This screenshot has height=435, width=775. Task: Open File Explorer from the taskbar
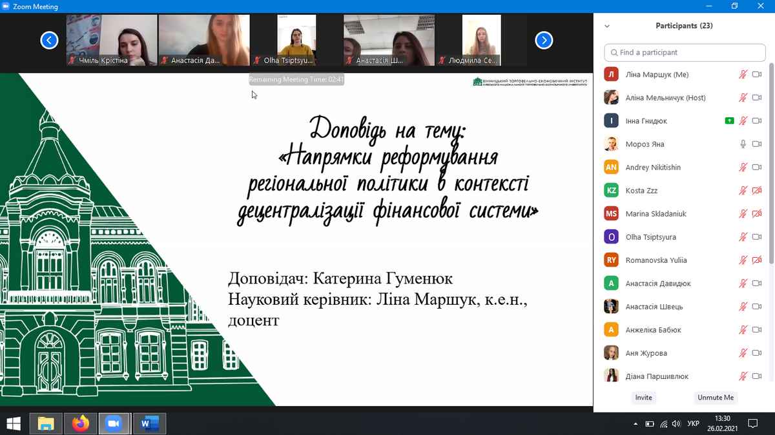coord(46,423)
